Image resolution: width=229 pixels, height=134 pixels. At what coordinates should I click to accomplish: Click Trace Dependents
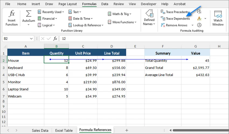[x=175, y=19]
